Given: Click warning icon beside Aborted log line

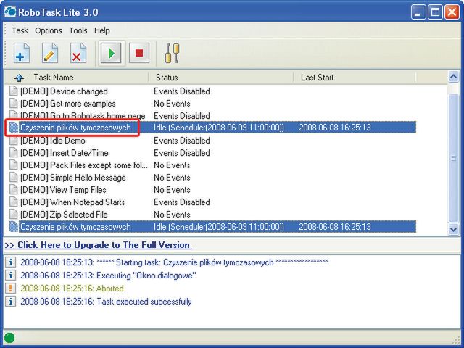Looking at the screenshot, I should [10, 289].
